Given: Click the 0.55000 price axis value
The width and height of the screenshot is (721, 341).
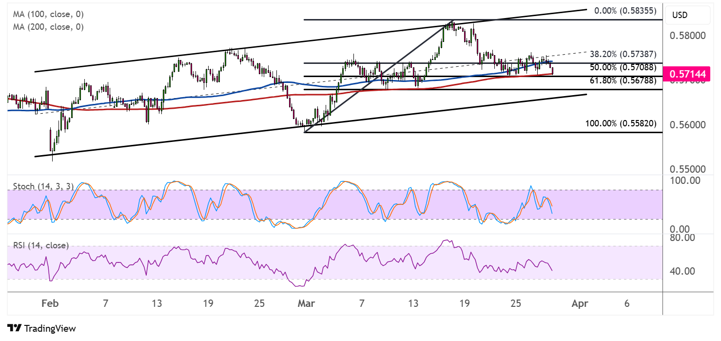Looking at the screenshot, I should click(688, 169).
